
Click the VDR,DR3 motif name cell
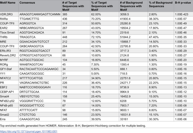(9, 14)
